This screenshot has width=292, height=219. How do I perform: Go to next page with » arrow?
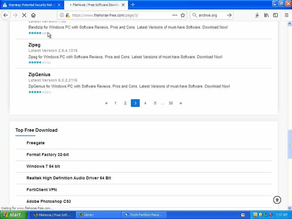181,103
